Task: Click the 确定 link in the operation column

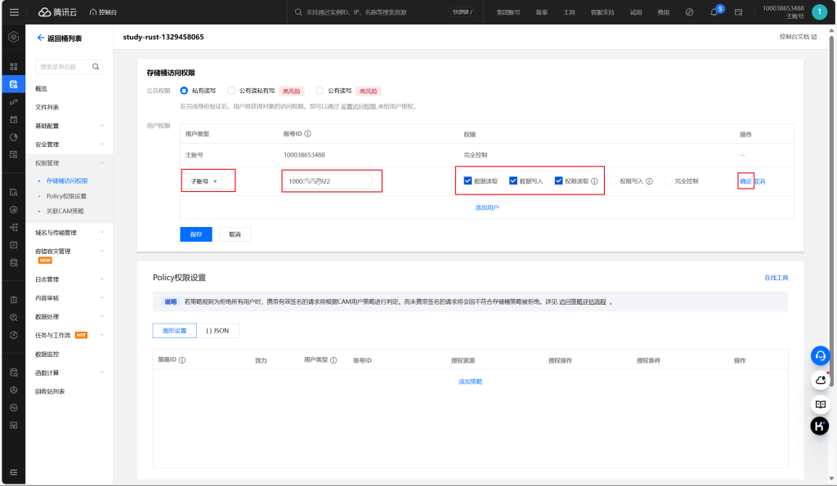Action: (x=745, y=181)
